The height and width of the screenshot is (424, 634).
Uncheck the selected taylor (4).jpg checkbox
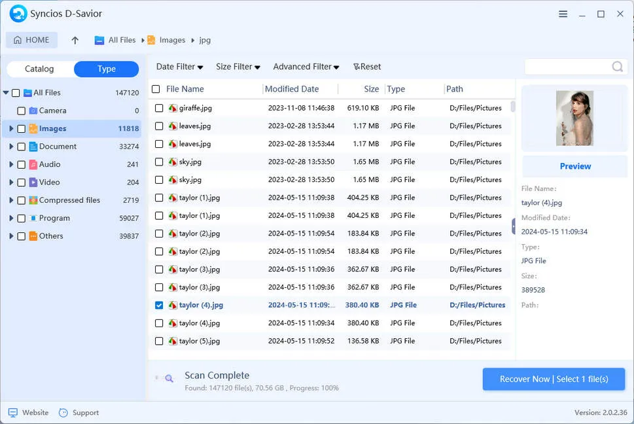click(x=159, y=305)
